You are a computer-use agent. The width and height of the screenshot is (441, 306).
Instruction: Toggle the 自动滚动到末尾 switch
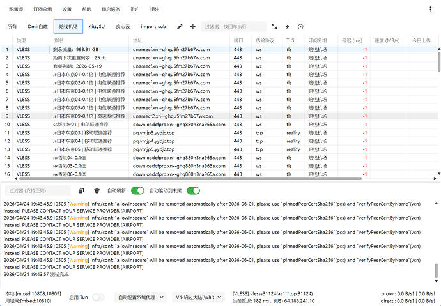click(x=193, y=191)
